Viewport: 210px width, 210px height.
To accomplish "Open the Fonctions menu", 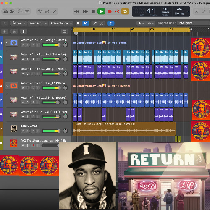I will 38,23.
